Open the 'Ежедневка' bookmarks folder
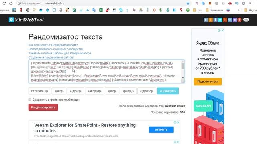Image resolution: width=257 pixels, height=144 pixels. tap(214, 10)
